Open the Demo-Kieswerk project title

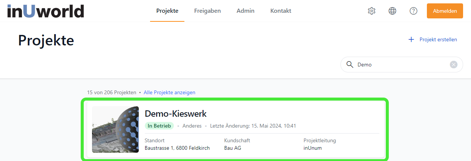(176, 114)
